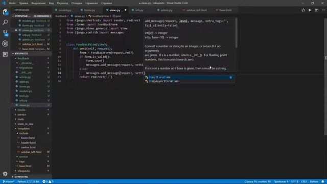327x184 pixels.
Task: Open the Выделение menu
Action: [38, 3]
